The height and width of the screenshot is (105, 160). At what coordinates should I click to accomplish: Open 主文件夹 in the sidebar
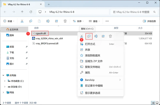point(14,30)
